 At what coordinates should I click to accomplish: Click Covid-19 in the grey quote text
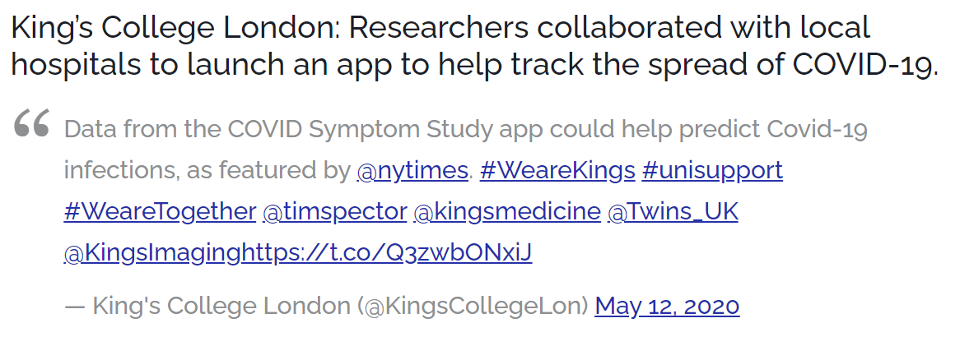click(x=817, y=129)
